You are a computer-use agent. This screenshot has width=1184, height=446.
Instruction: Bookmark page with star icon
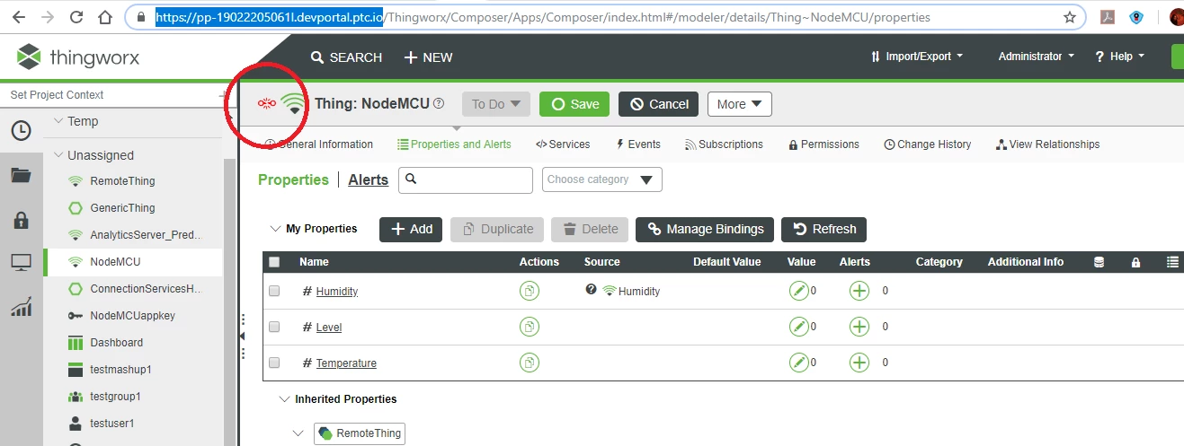pyautogui.click(x=1070, y=17)
